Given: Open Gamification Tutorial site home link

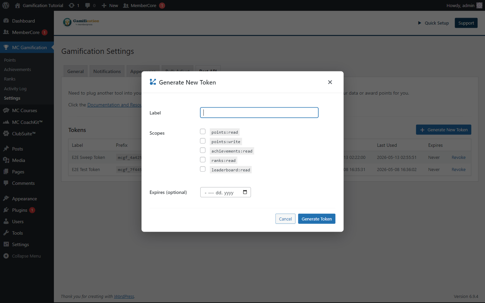Looking at the screenshot, I should (x=39, y=5).
